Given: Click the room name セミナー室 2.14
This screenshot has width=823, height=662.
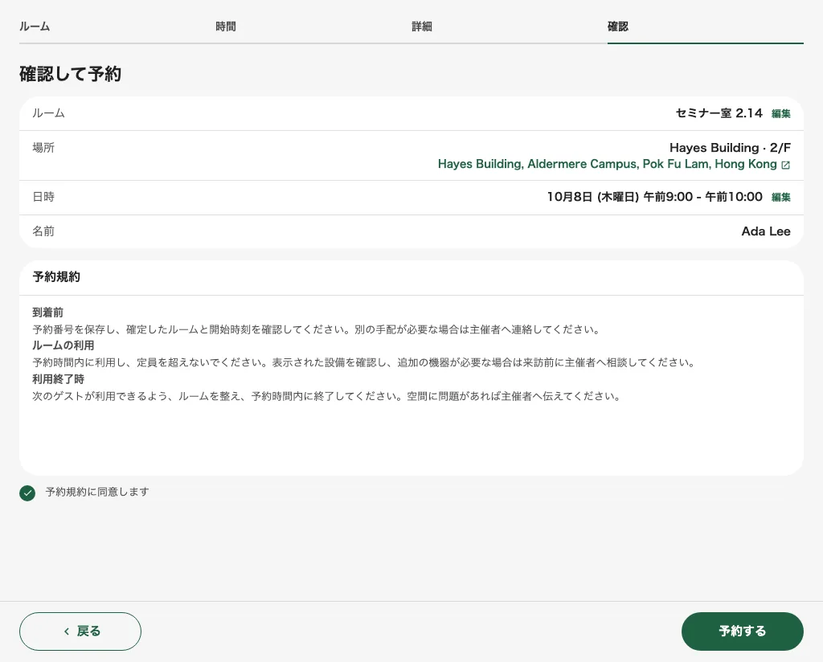Looking at the screenshot, I should point(719,113).
